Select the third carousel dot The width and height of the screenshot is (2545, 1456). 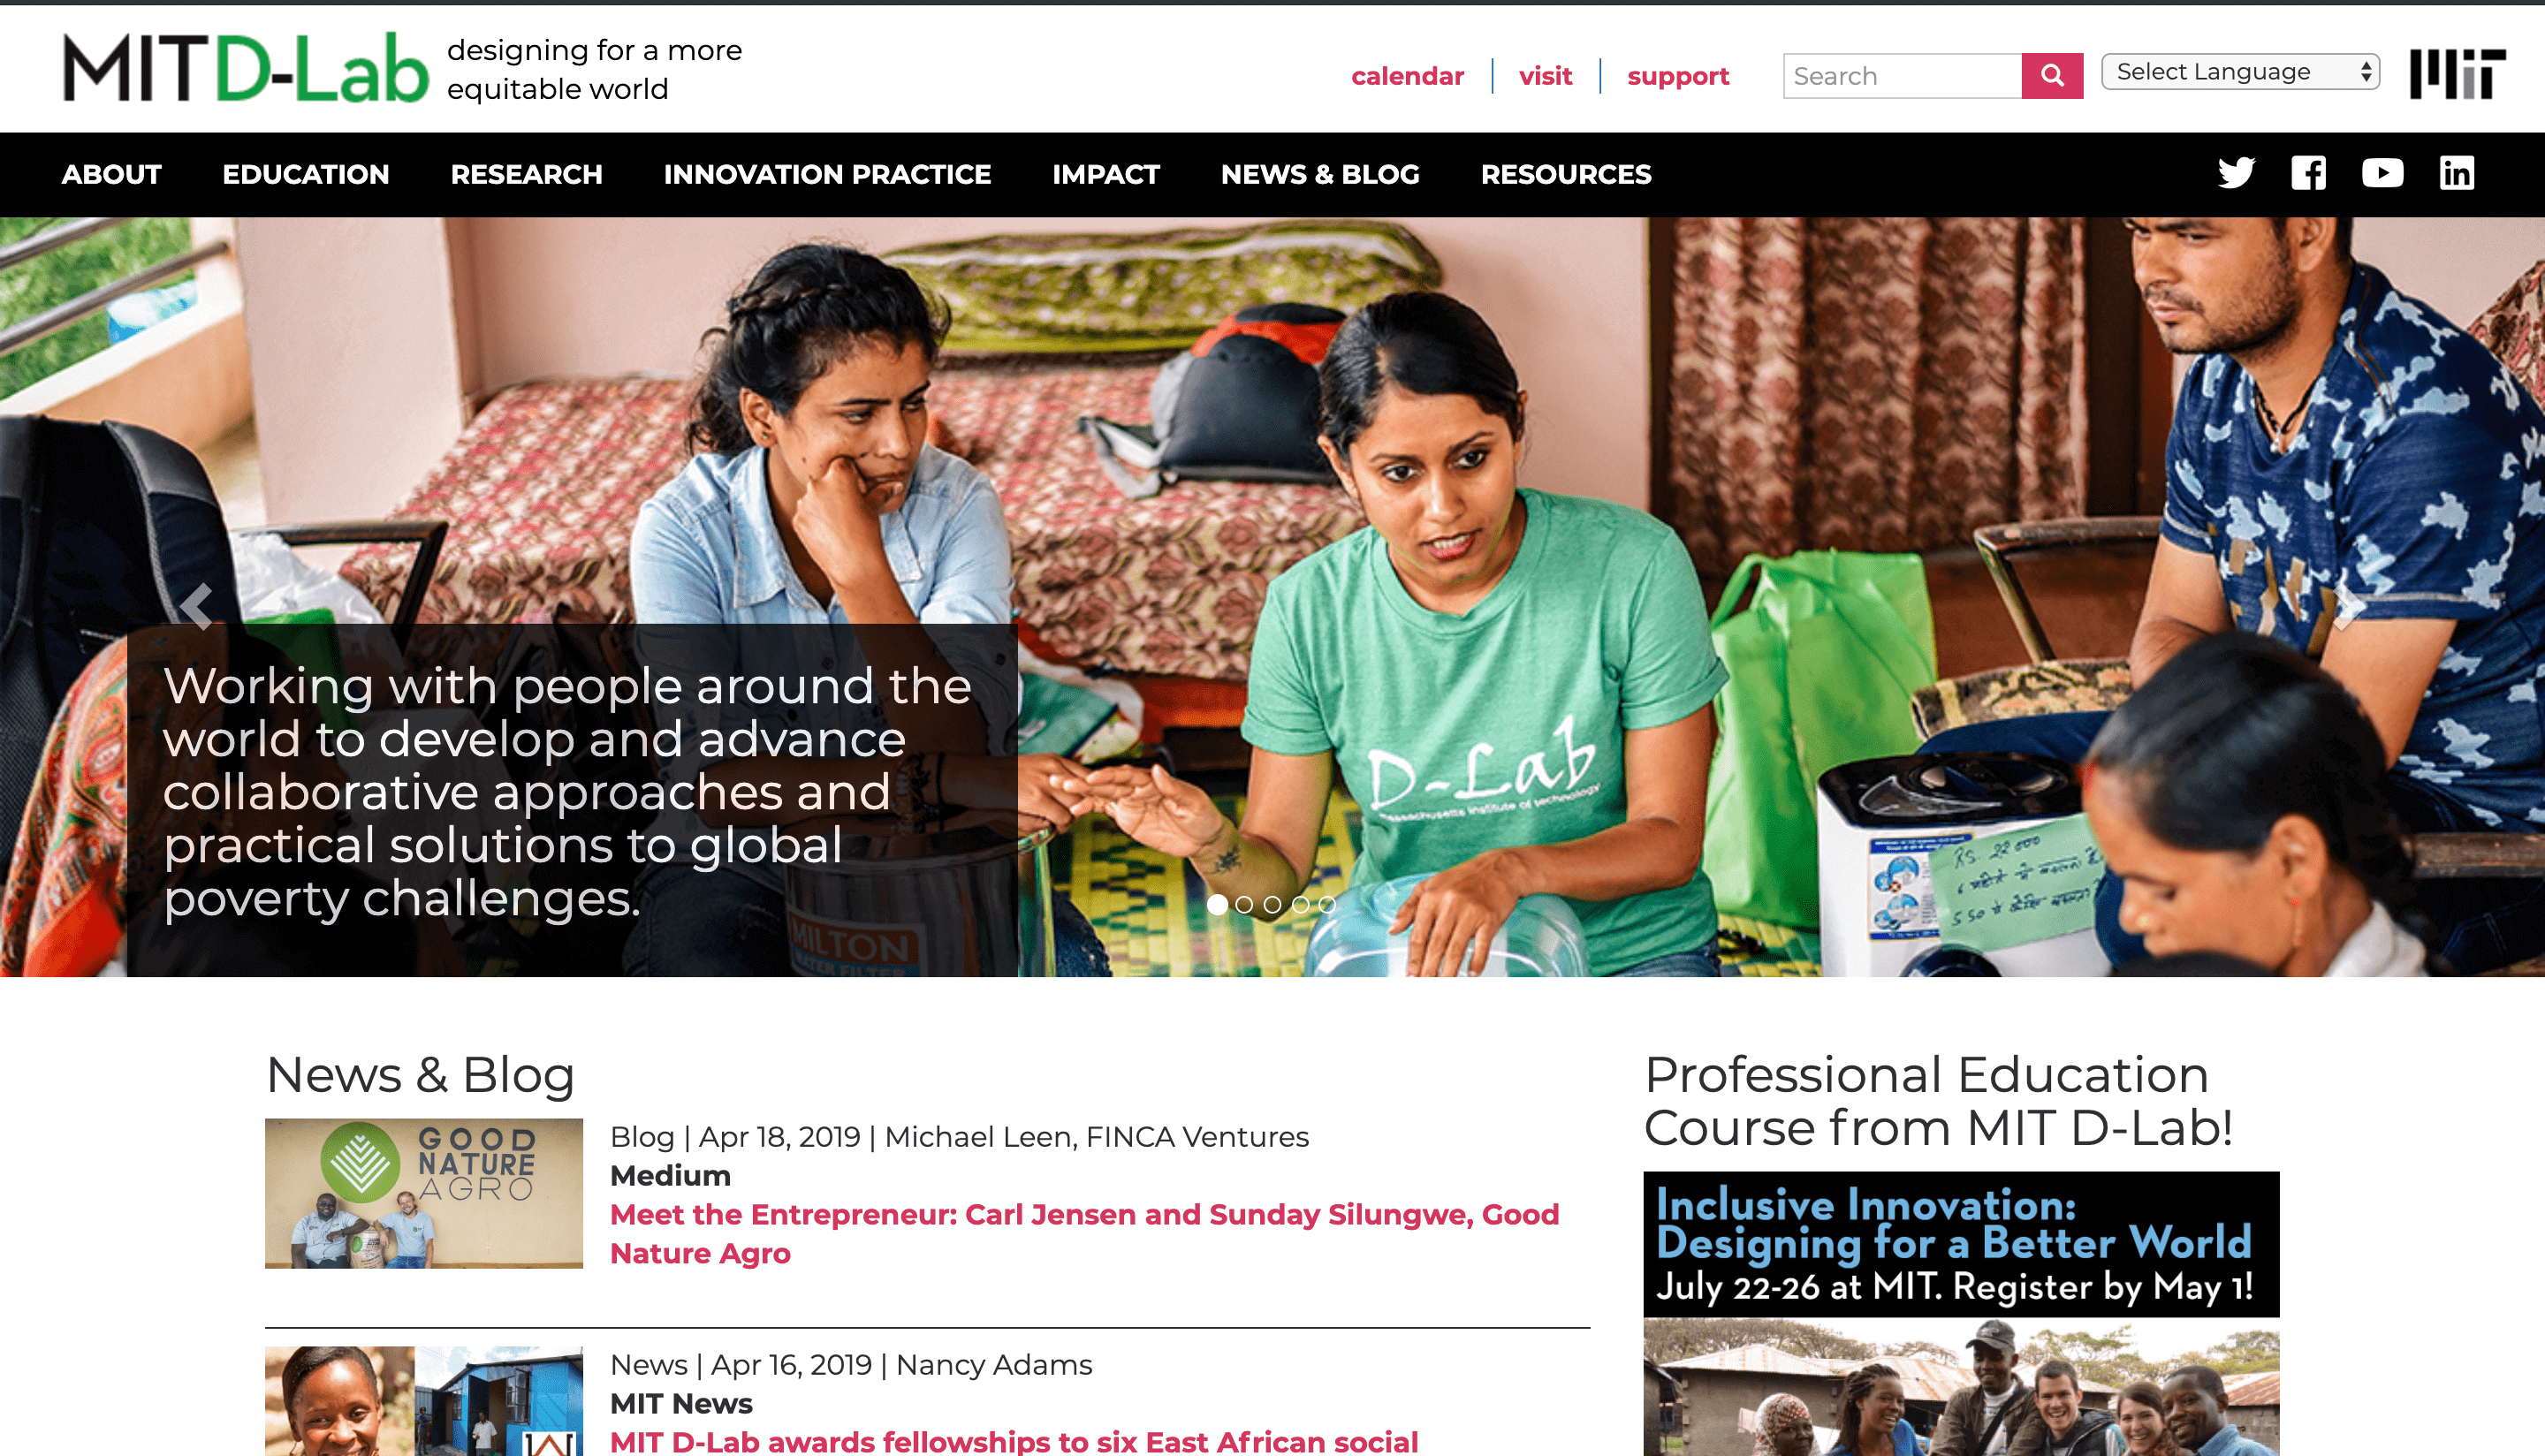1272,904
